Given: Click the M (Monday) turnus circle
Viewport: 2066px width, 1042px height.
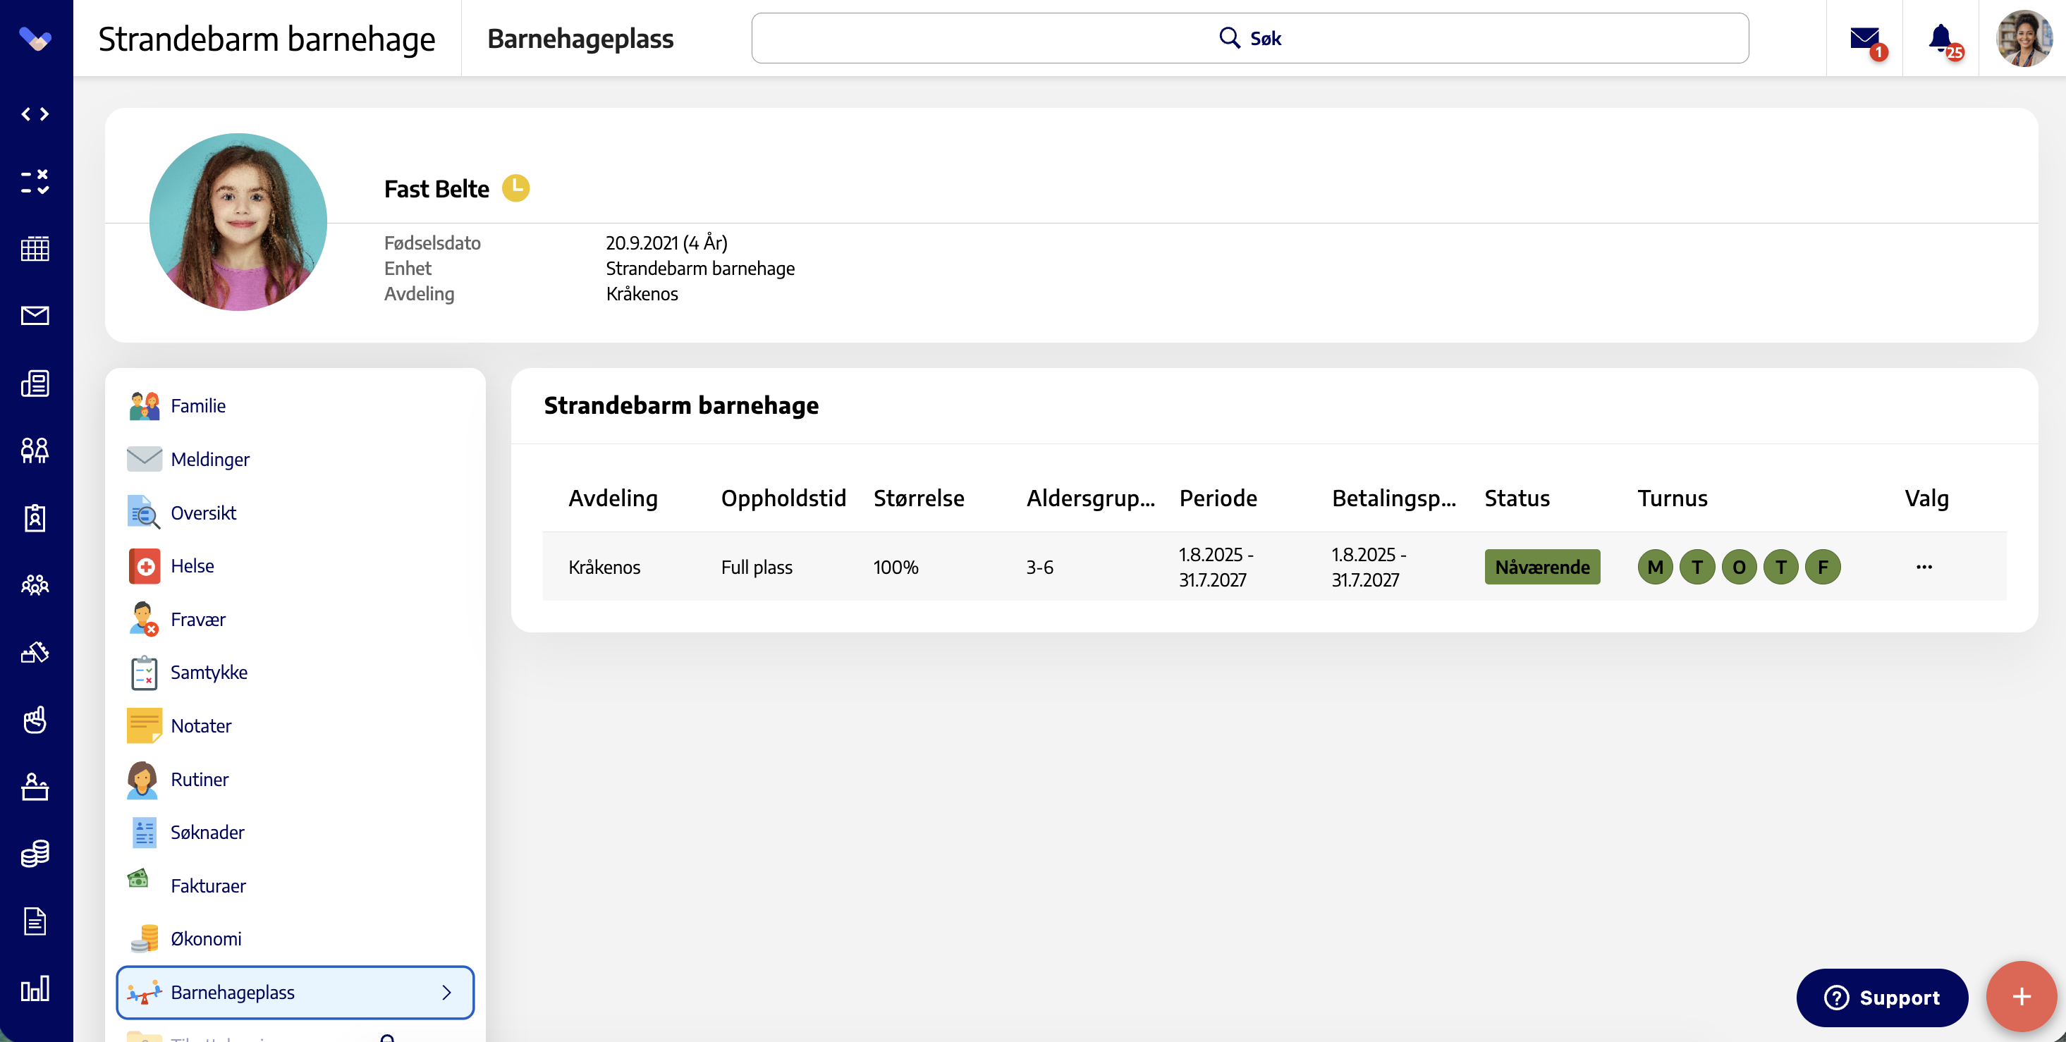Looking at the screenshot, I should (x=1656, y=567).
